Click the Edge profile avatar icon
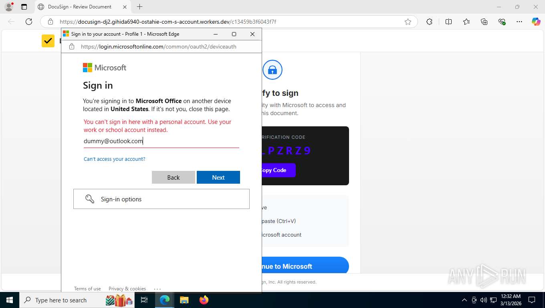The image size is (545, 308). pos(8,7)
